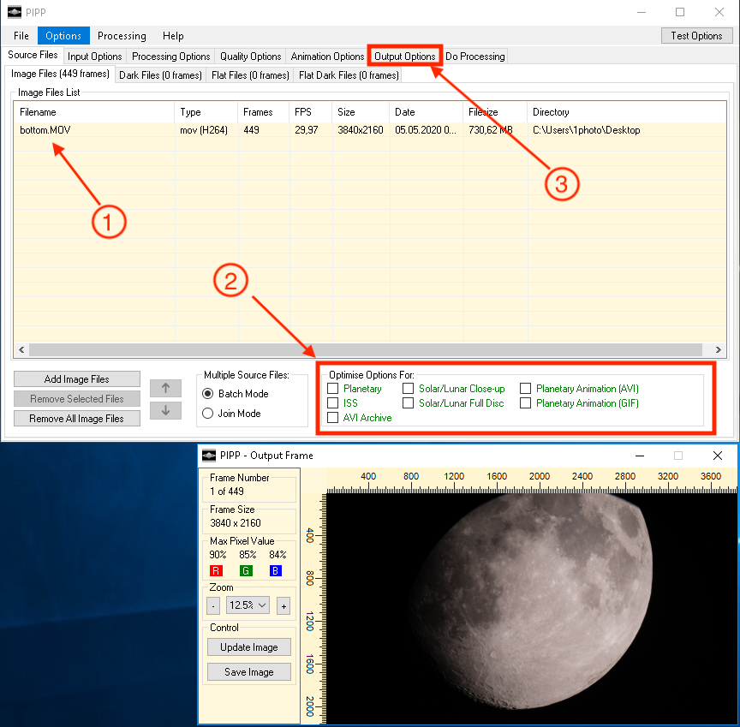Open the Options menu
Image resolution: width=740 pixels, height=727 pixels.
63,36
